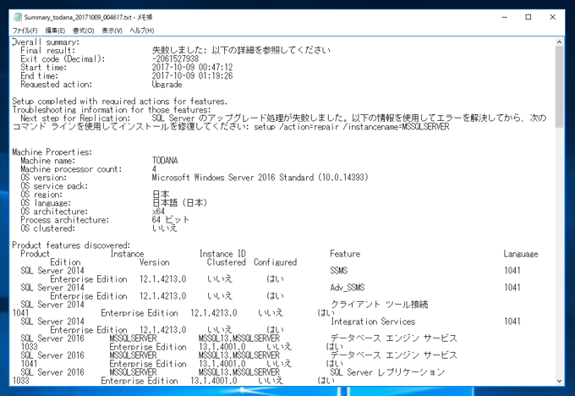575x396 pixels.
Task: Click the Feature column header
Action: pyautogui.click(x=345, y=254)
